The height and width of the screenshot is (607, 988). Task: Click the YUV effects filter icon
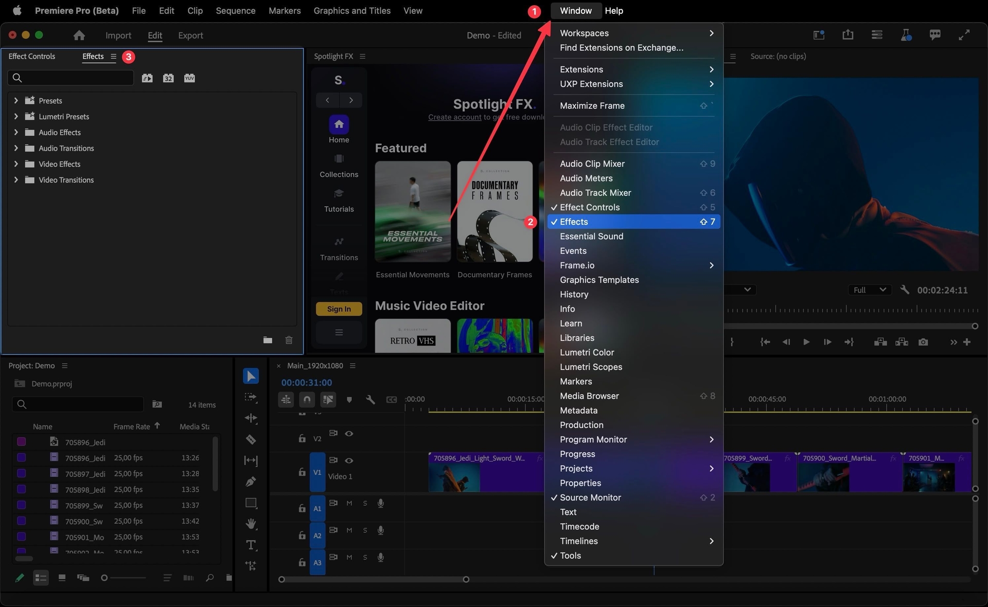click(189, 78)
